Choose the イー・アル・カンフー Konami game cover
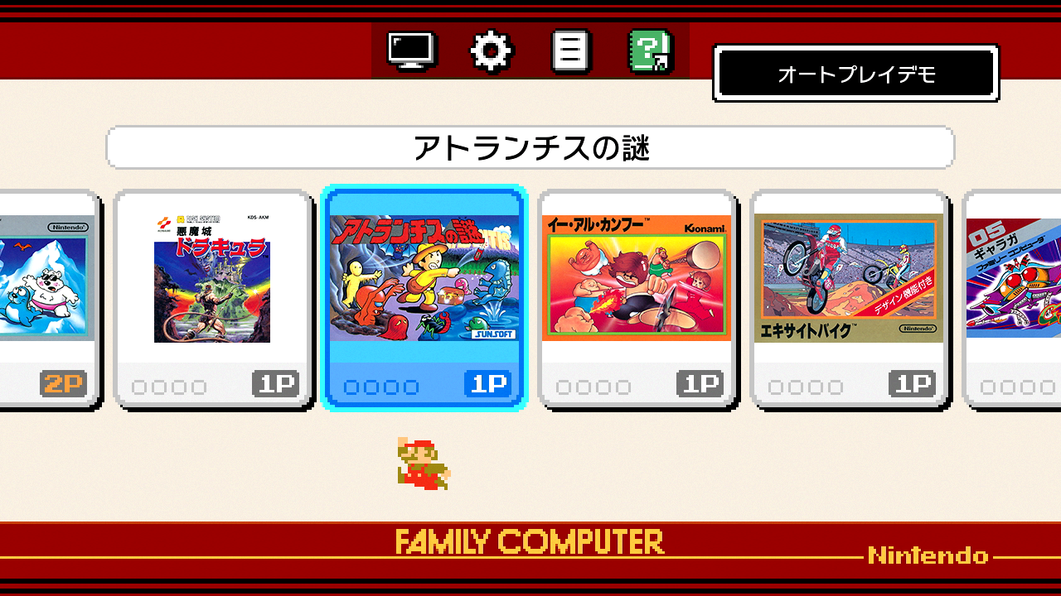Viewport: 1061px width, 596px height. click(637, 279)
